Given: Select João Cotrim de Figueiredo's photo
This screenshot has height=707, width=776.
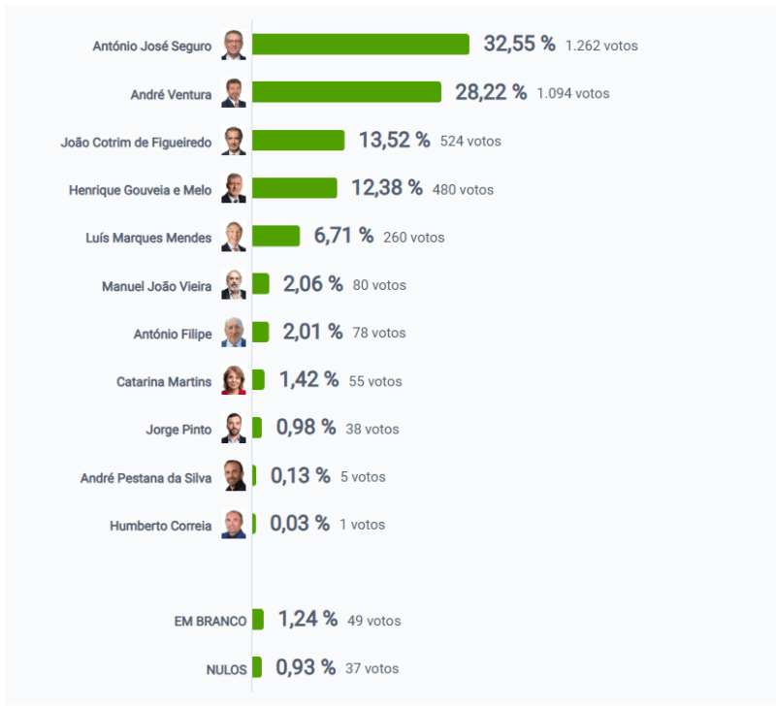Looking at the screenshot, I should coord(234,142).
